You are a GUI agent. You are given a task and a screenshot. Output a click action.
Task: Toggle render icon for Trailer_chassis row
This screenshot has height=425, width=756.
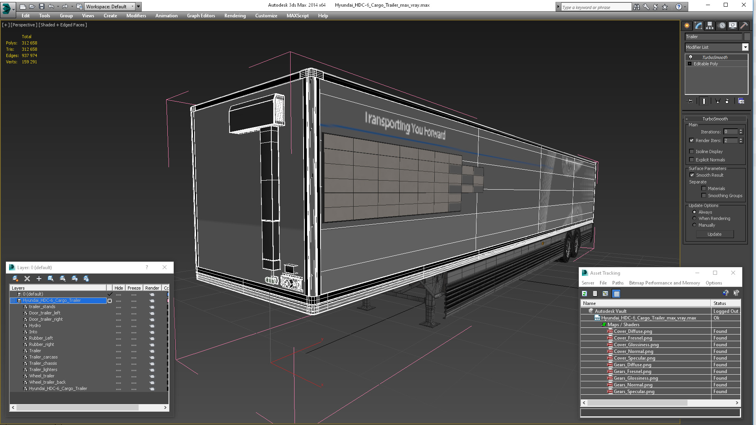tap(152, 364)
